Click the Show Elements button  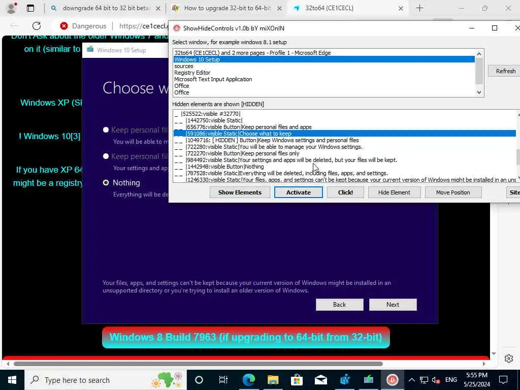click(x=240, y=192)
